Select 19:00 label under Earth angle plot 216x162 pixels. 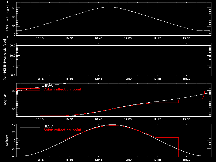click(x=128, y=38)
